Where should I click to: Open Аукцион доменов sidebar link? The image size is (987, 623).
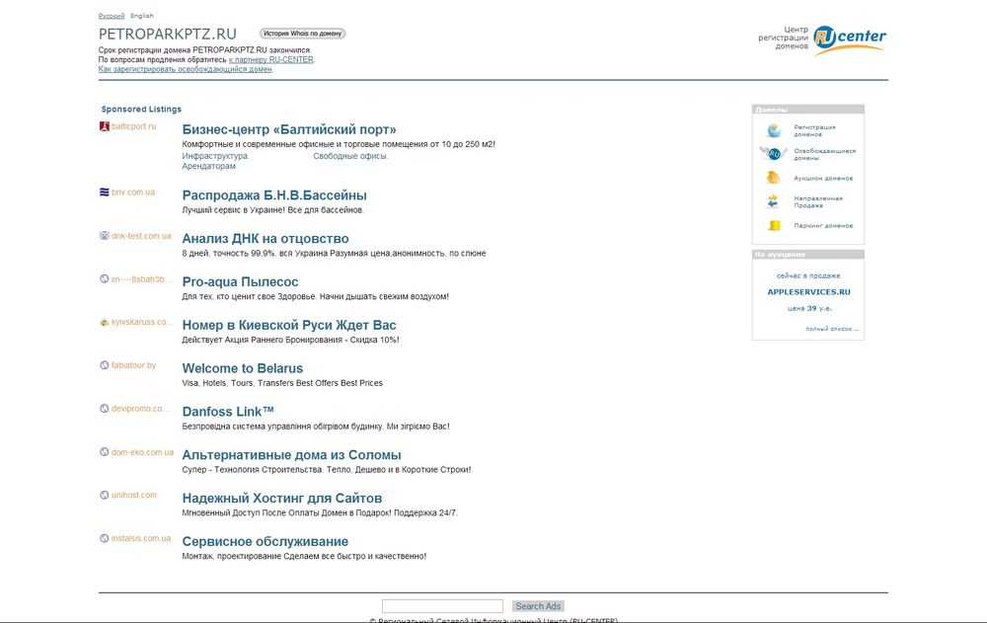click(823, 179)
